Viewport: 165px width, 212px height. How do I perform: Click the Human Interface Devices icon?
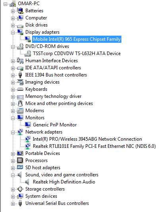point(20,61)
